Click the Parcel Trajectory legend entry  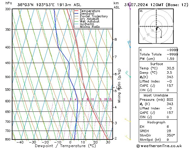91,16
